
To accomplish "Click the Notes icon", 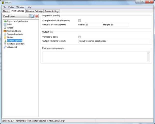I will (x=5, y=37).
